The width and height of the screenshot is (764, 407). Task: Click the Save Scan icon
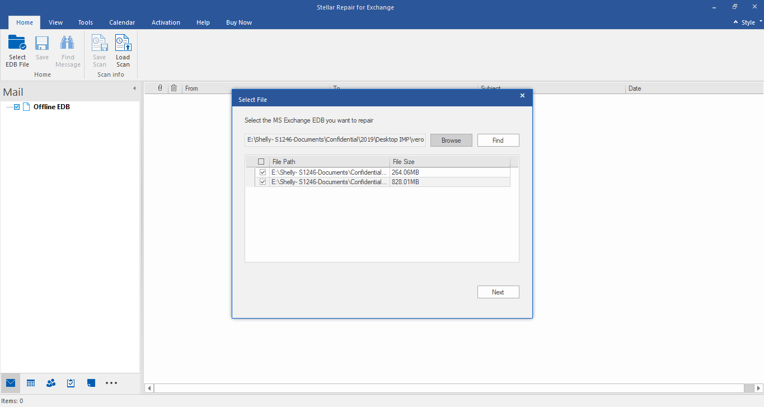100,51
